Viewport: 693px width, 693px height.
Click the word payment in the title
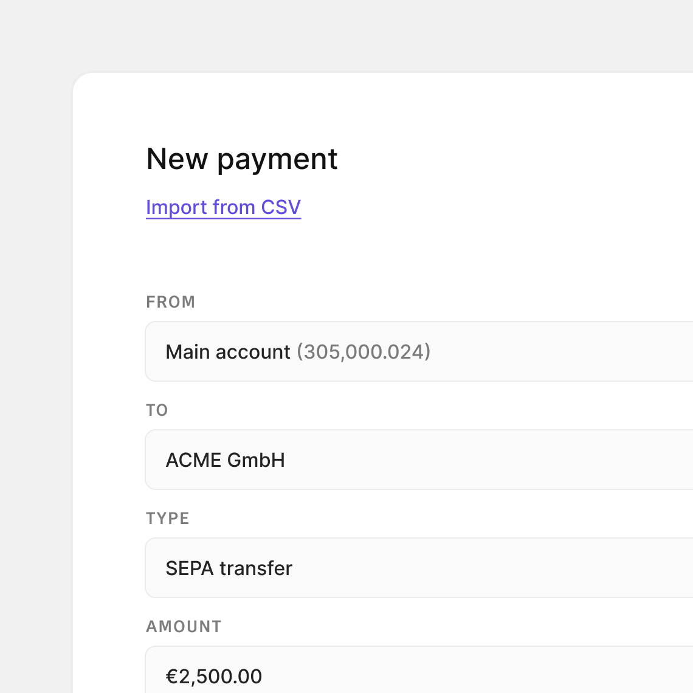tap(277, 159)
